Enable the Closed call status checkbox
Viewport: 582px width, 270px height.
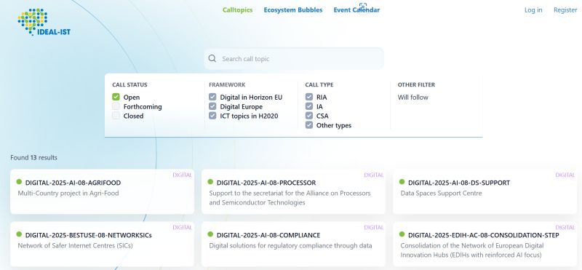(x=116, y=116)
